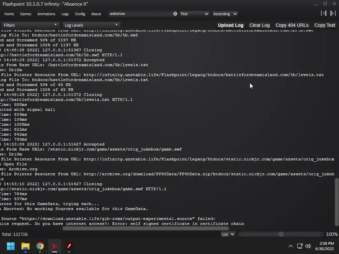The width and height of the screenshot is (339, 254).
Task: Open the Filters dropdown
Action: [x=30, y=25]
